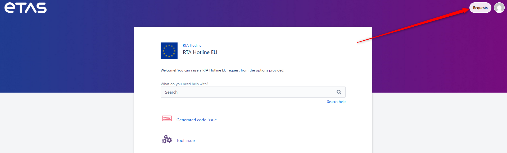Click the ETAS logo in the header
Viewport: 507px width, 153px height.
tap(25, 8)
